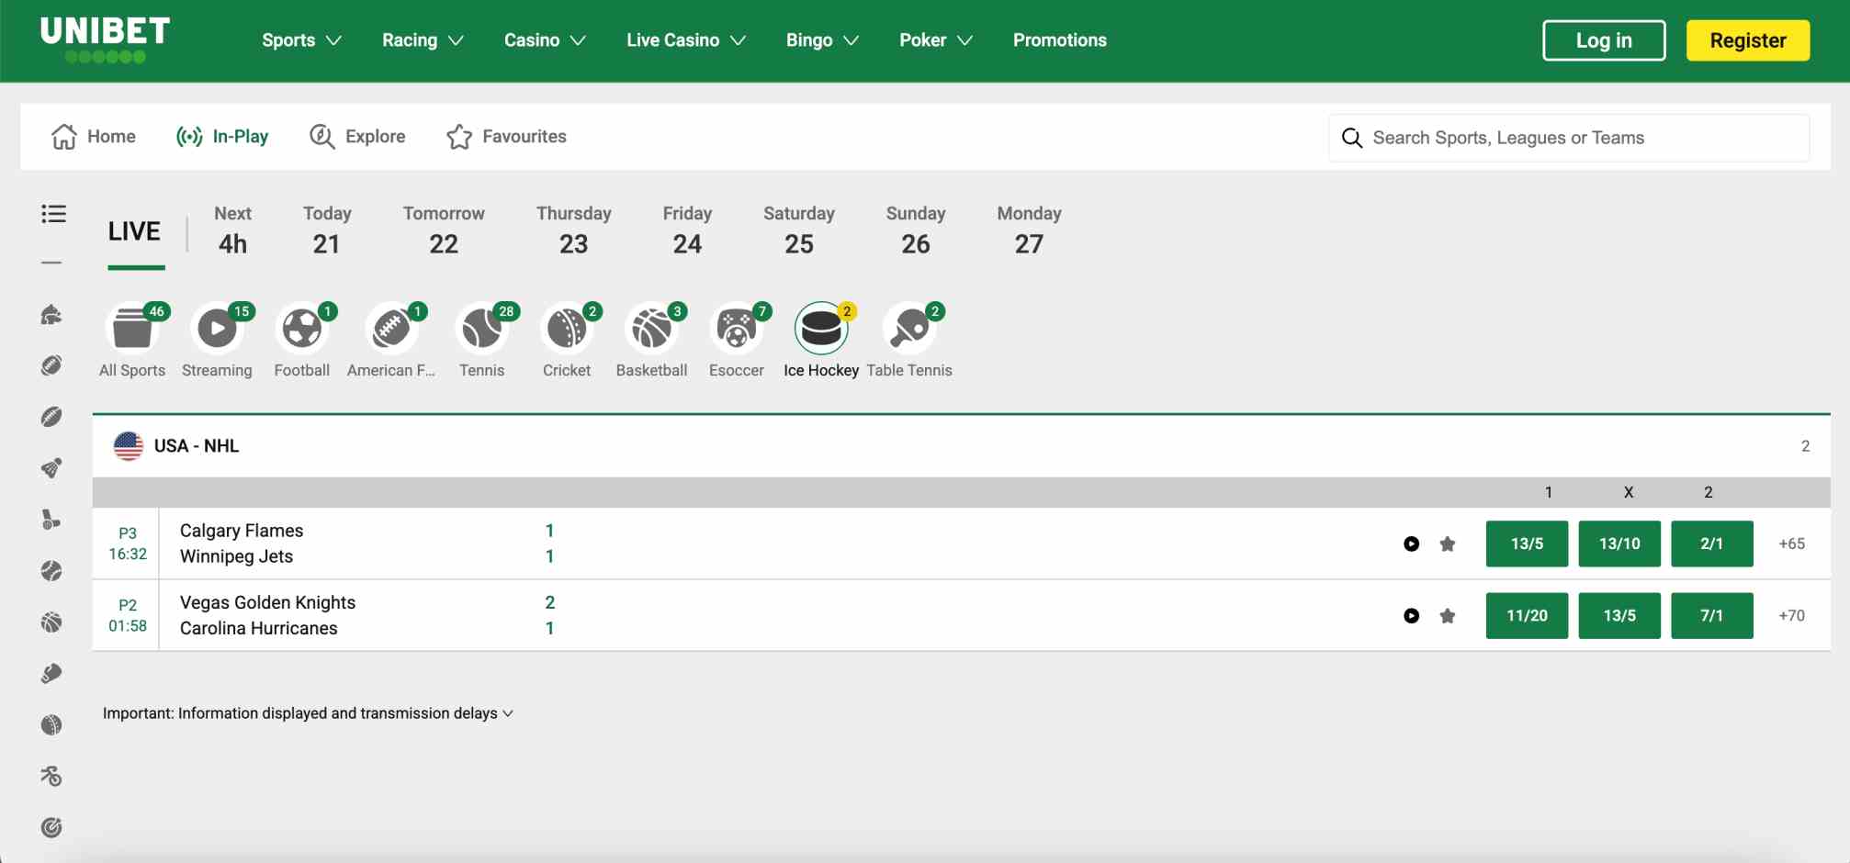This screenshot has width=1850, height=863.
Task: Open the Promotions menu item
Action: (x=1058, y=39)
